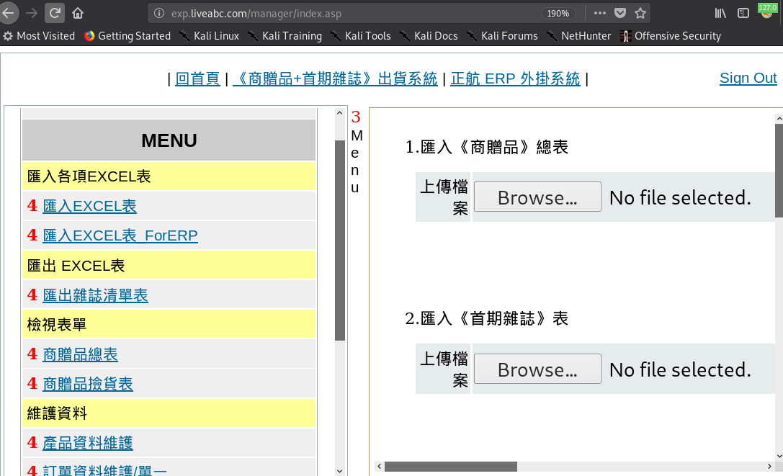Click the browser forward arrow
The image size is (783, 476).
click(x=32, y=13)
